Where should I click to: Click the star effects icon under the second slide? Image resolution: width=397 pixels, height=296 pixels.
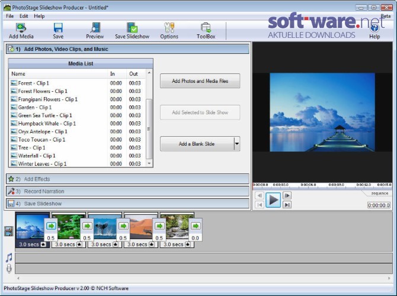tap(79, 244)
